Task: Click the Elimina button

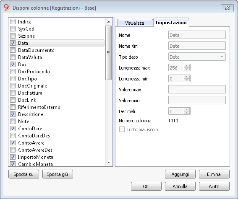Action: [214, 174]
